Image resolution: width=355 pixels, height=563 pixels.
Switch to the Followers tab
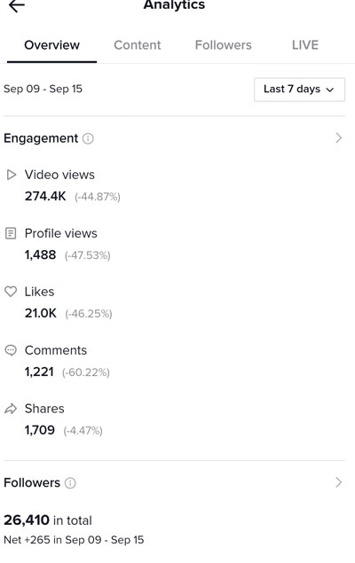point(223,45)
